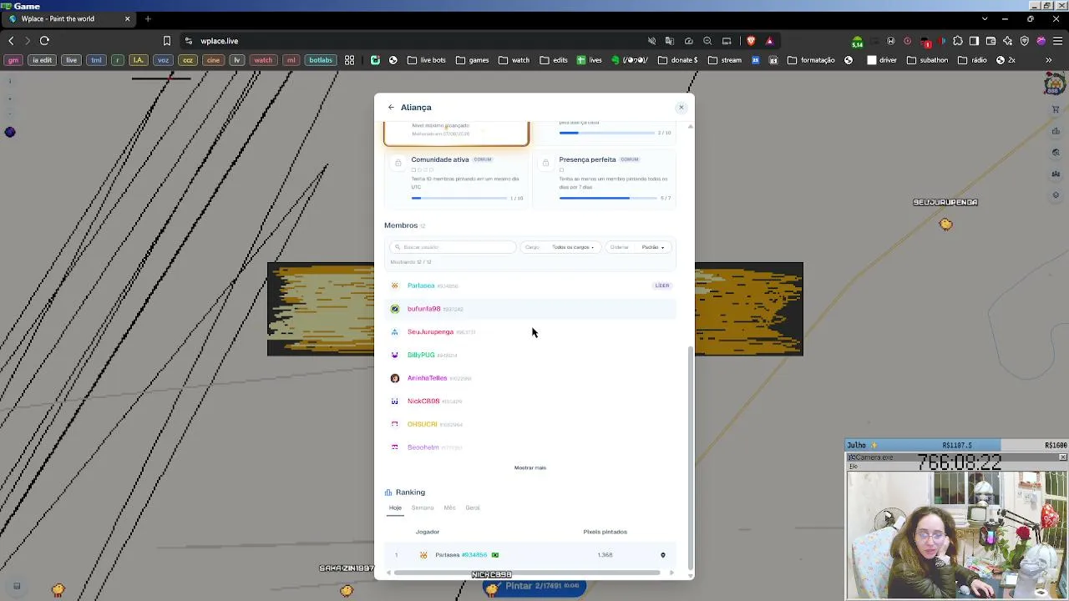Click the Presença perfeita progress bar

pos(607,198)
